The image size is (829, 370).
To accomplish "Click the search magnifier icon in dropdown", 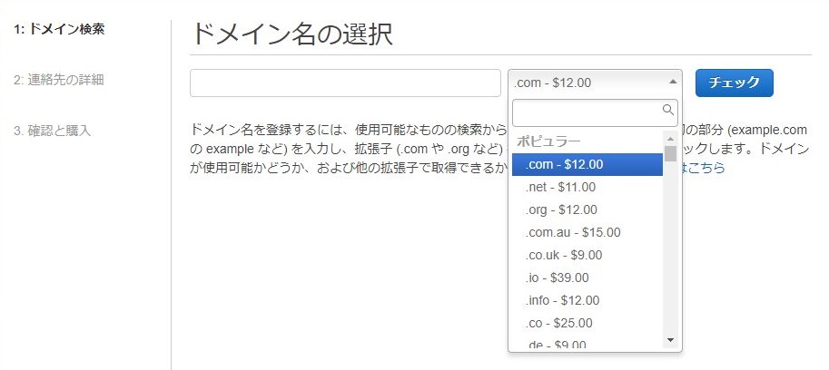I will [x=668, y=111].
